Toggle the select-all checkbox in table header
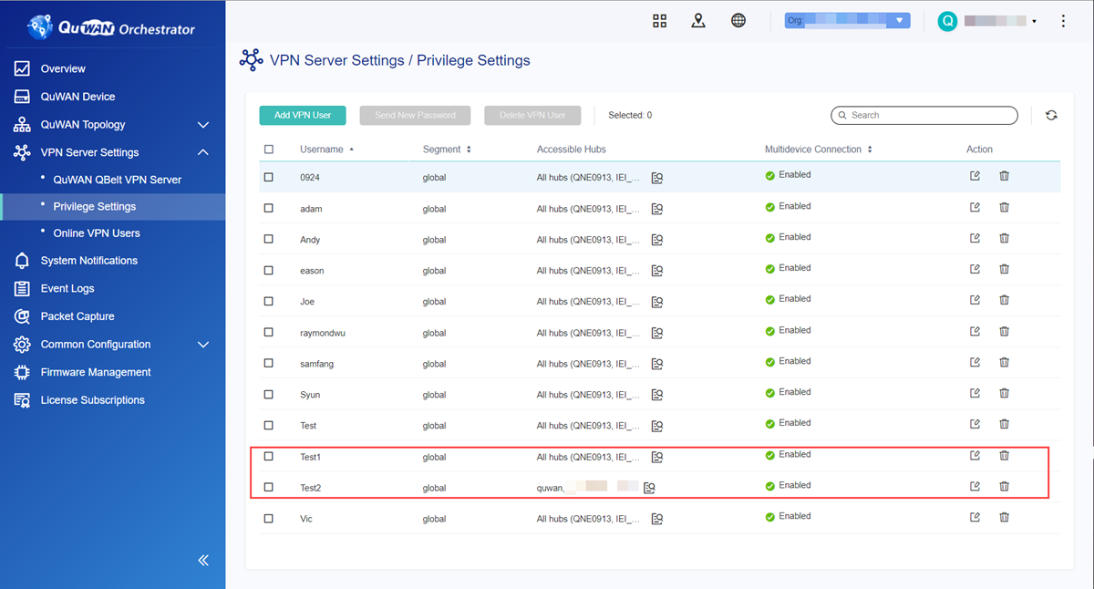 point(268,150)
